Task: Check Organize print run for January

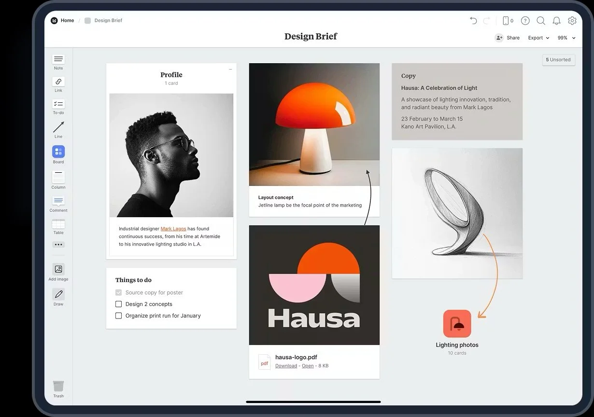Action: (118, 316)
